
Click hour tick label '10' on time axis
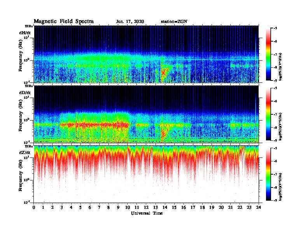pyautogui.click(x=128, y=207)
